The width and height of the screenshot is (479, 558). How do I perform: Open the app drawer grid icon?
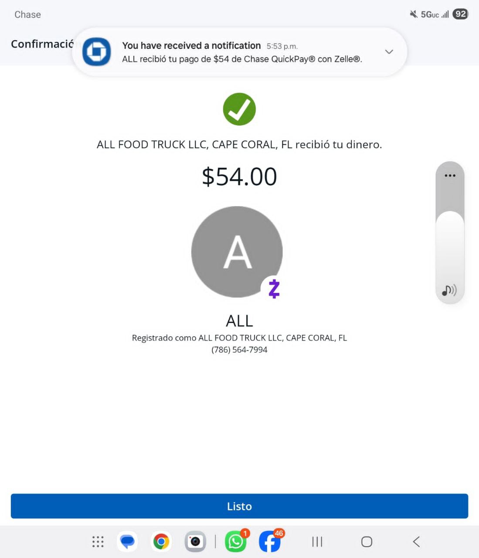98,541
